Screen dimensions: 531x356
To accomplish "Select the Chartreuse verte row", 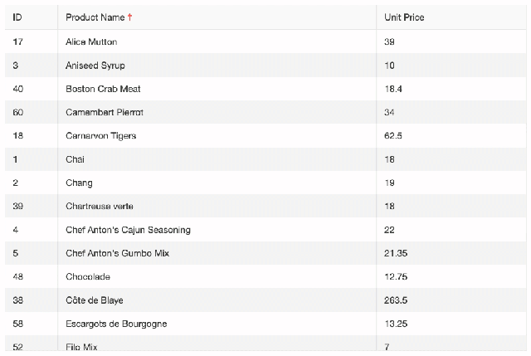I will point(265,206).
